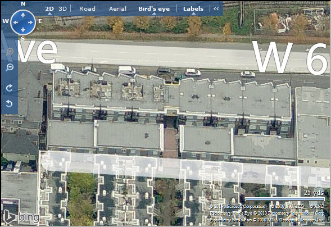Pan the map south with down arrow
Screen dimensions: 331x227
coord(23,30)
